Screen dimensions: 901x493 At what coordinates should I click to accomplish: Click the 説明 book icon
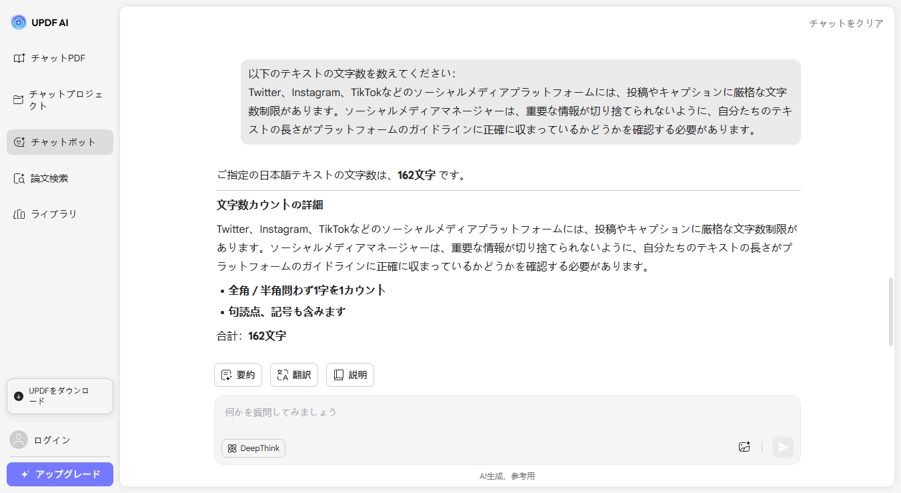click(x=339, y=375)
